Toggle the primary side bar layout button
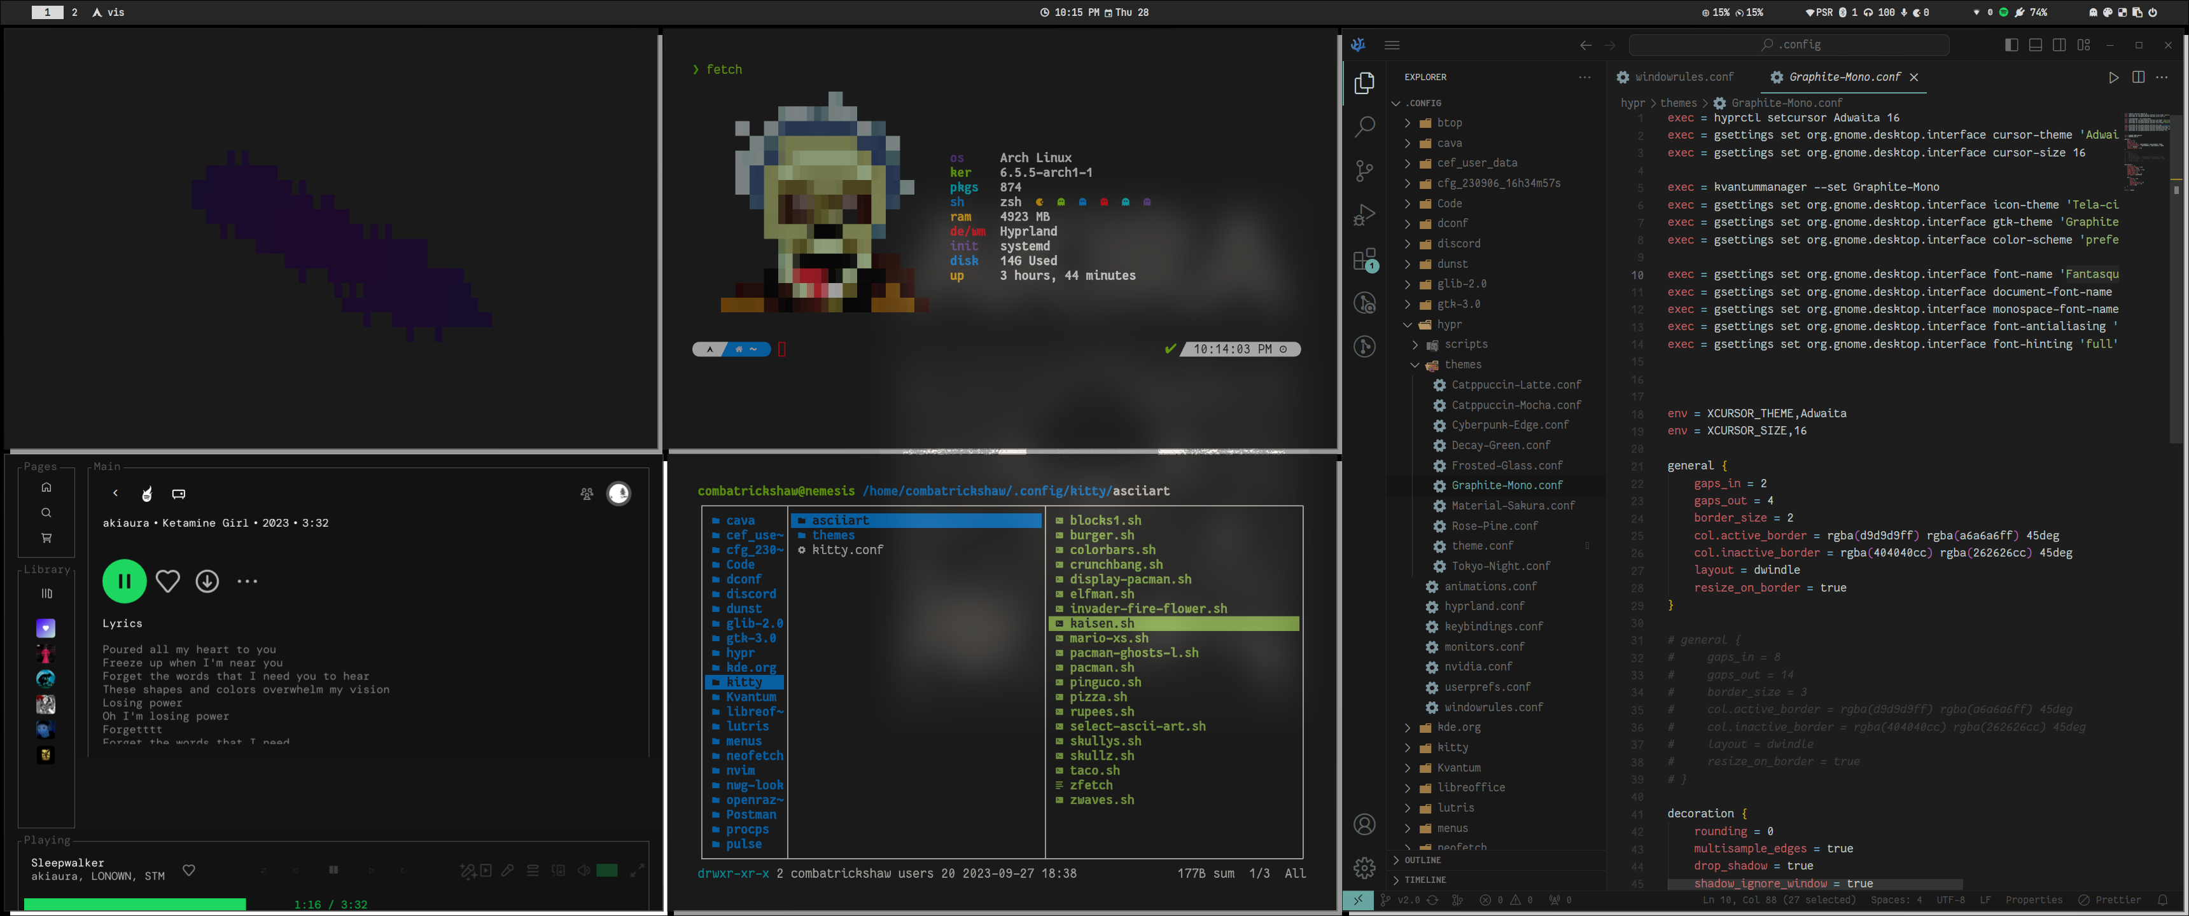2189x916 pixels. (x=2011, y=45)
